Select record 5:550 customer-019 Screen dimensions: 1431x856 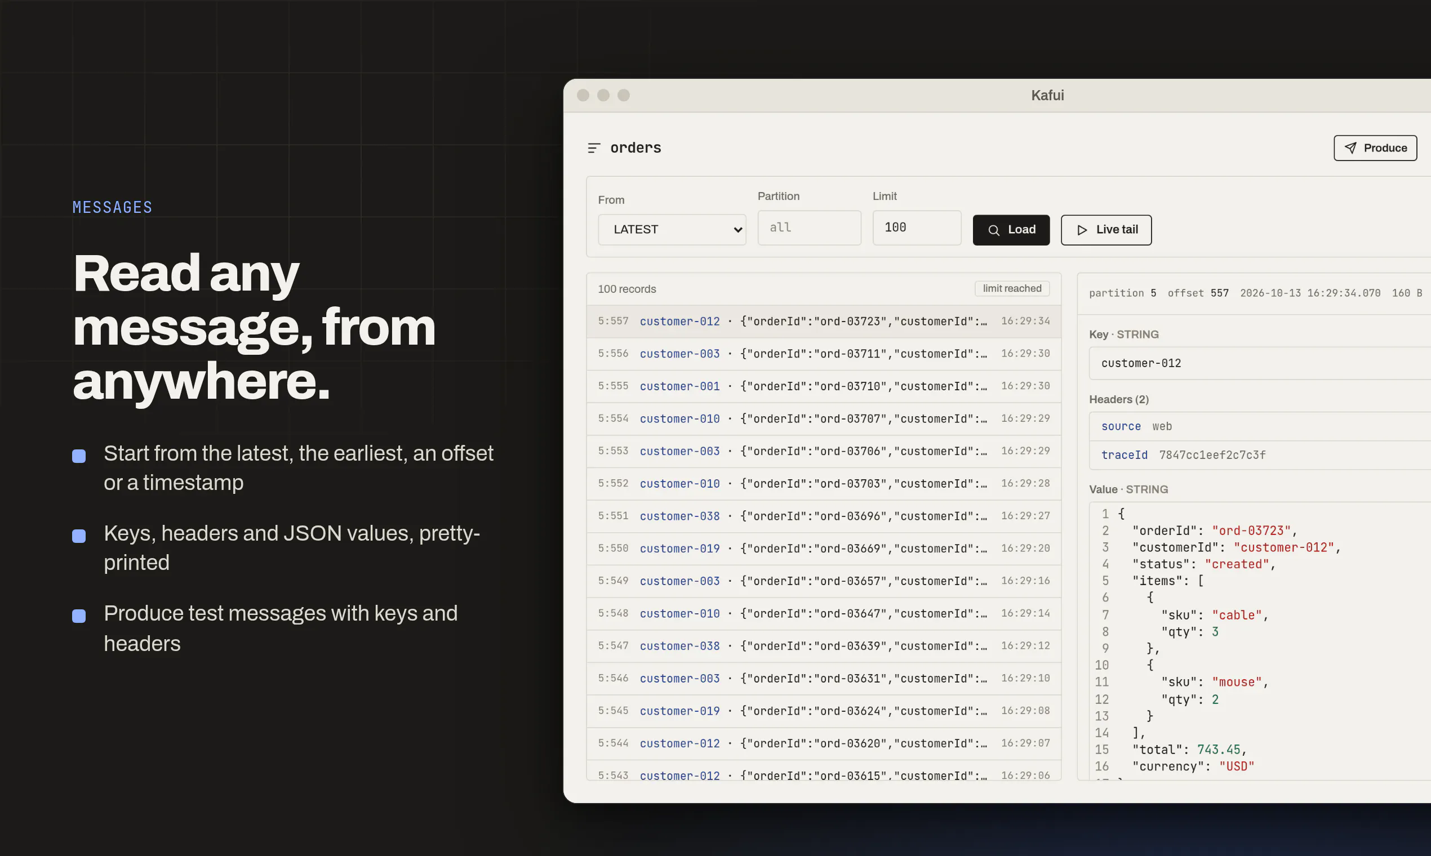(824, 549)
